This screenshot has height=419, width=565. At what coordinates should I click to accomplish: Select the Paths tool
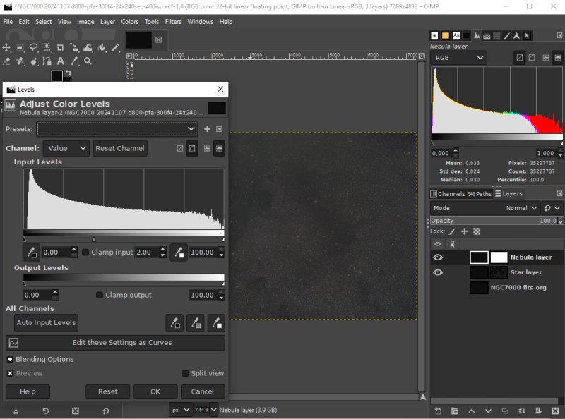tap(47, 61)
